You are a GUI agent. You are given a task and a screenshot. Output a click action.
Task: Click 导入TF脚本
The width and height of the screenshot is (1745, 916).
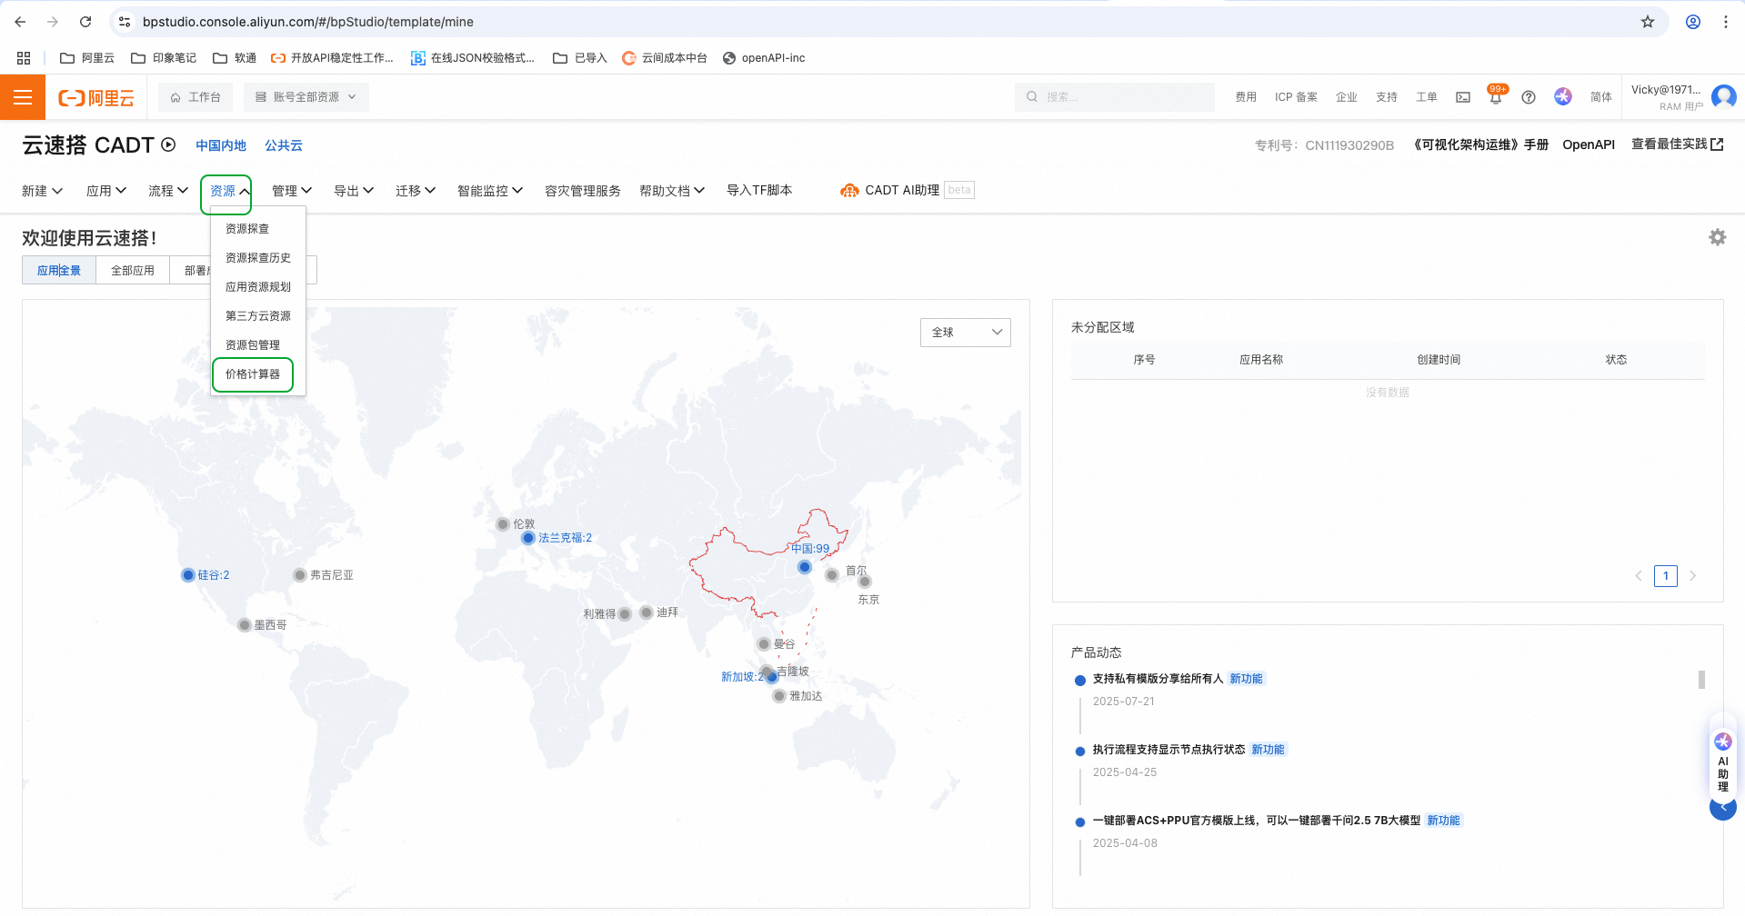point(759,190)
